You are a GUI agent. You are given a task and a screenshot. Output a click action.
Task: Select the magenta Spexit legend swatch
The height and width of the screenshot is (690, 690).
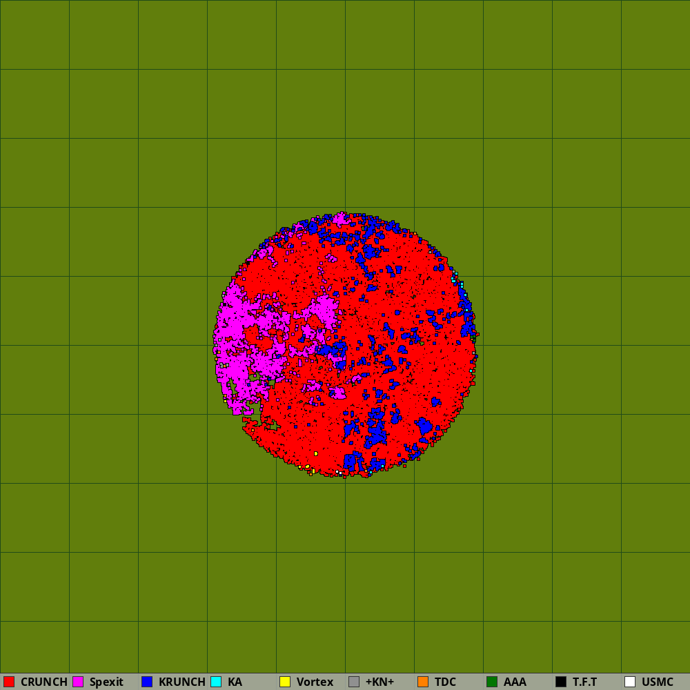[x=78, y=682]
